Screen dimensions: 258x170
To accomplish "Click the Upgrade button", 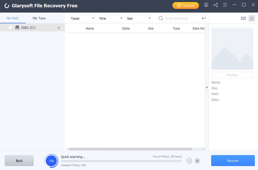I will (x=186, y=6).
